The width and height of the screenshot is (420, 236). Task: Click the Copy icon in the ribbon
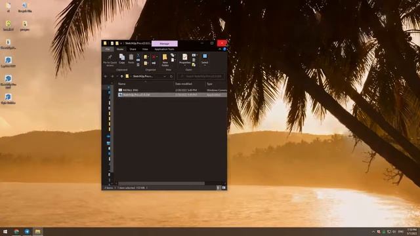click(x=122, y=57)
